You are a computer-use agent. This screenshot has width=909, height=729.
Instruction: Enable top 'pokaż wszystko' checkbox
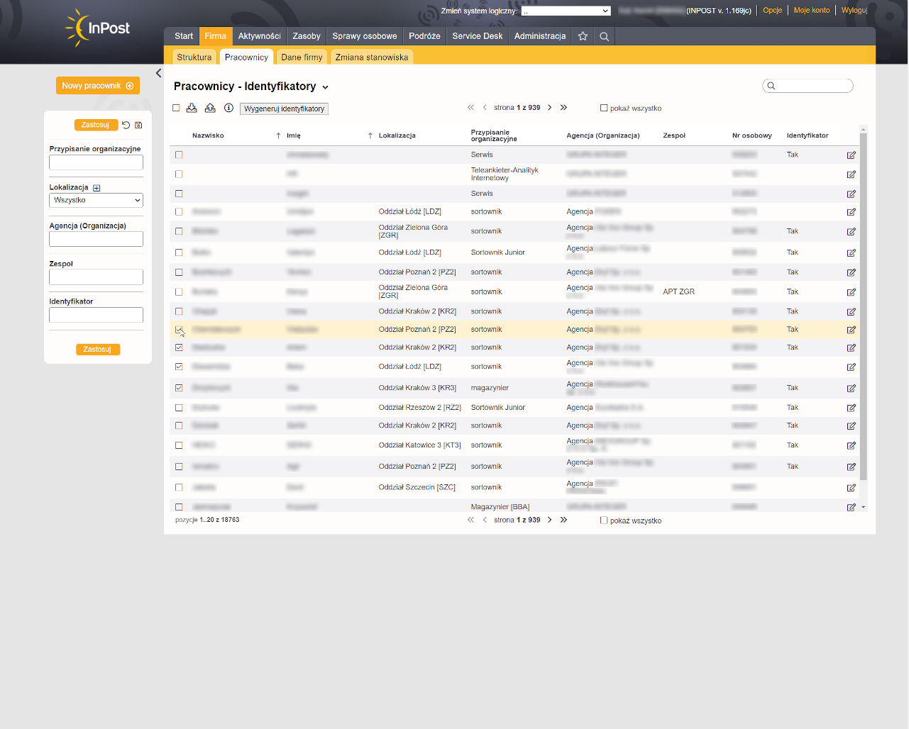[604, 108]
